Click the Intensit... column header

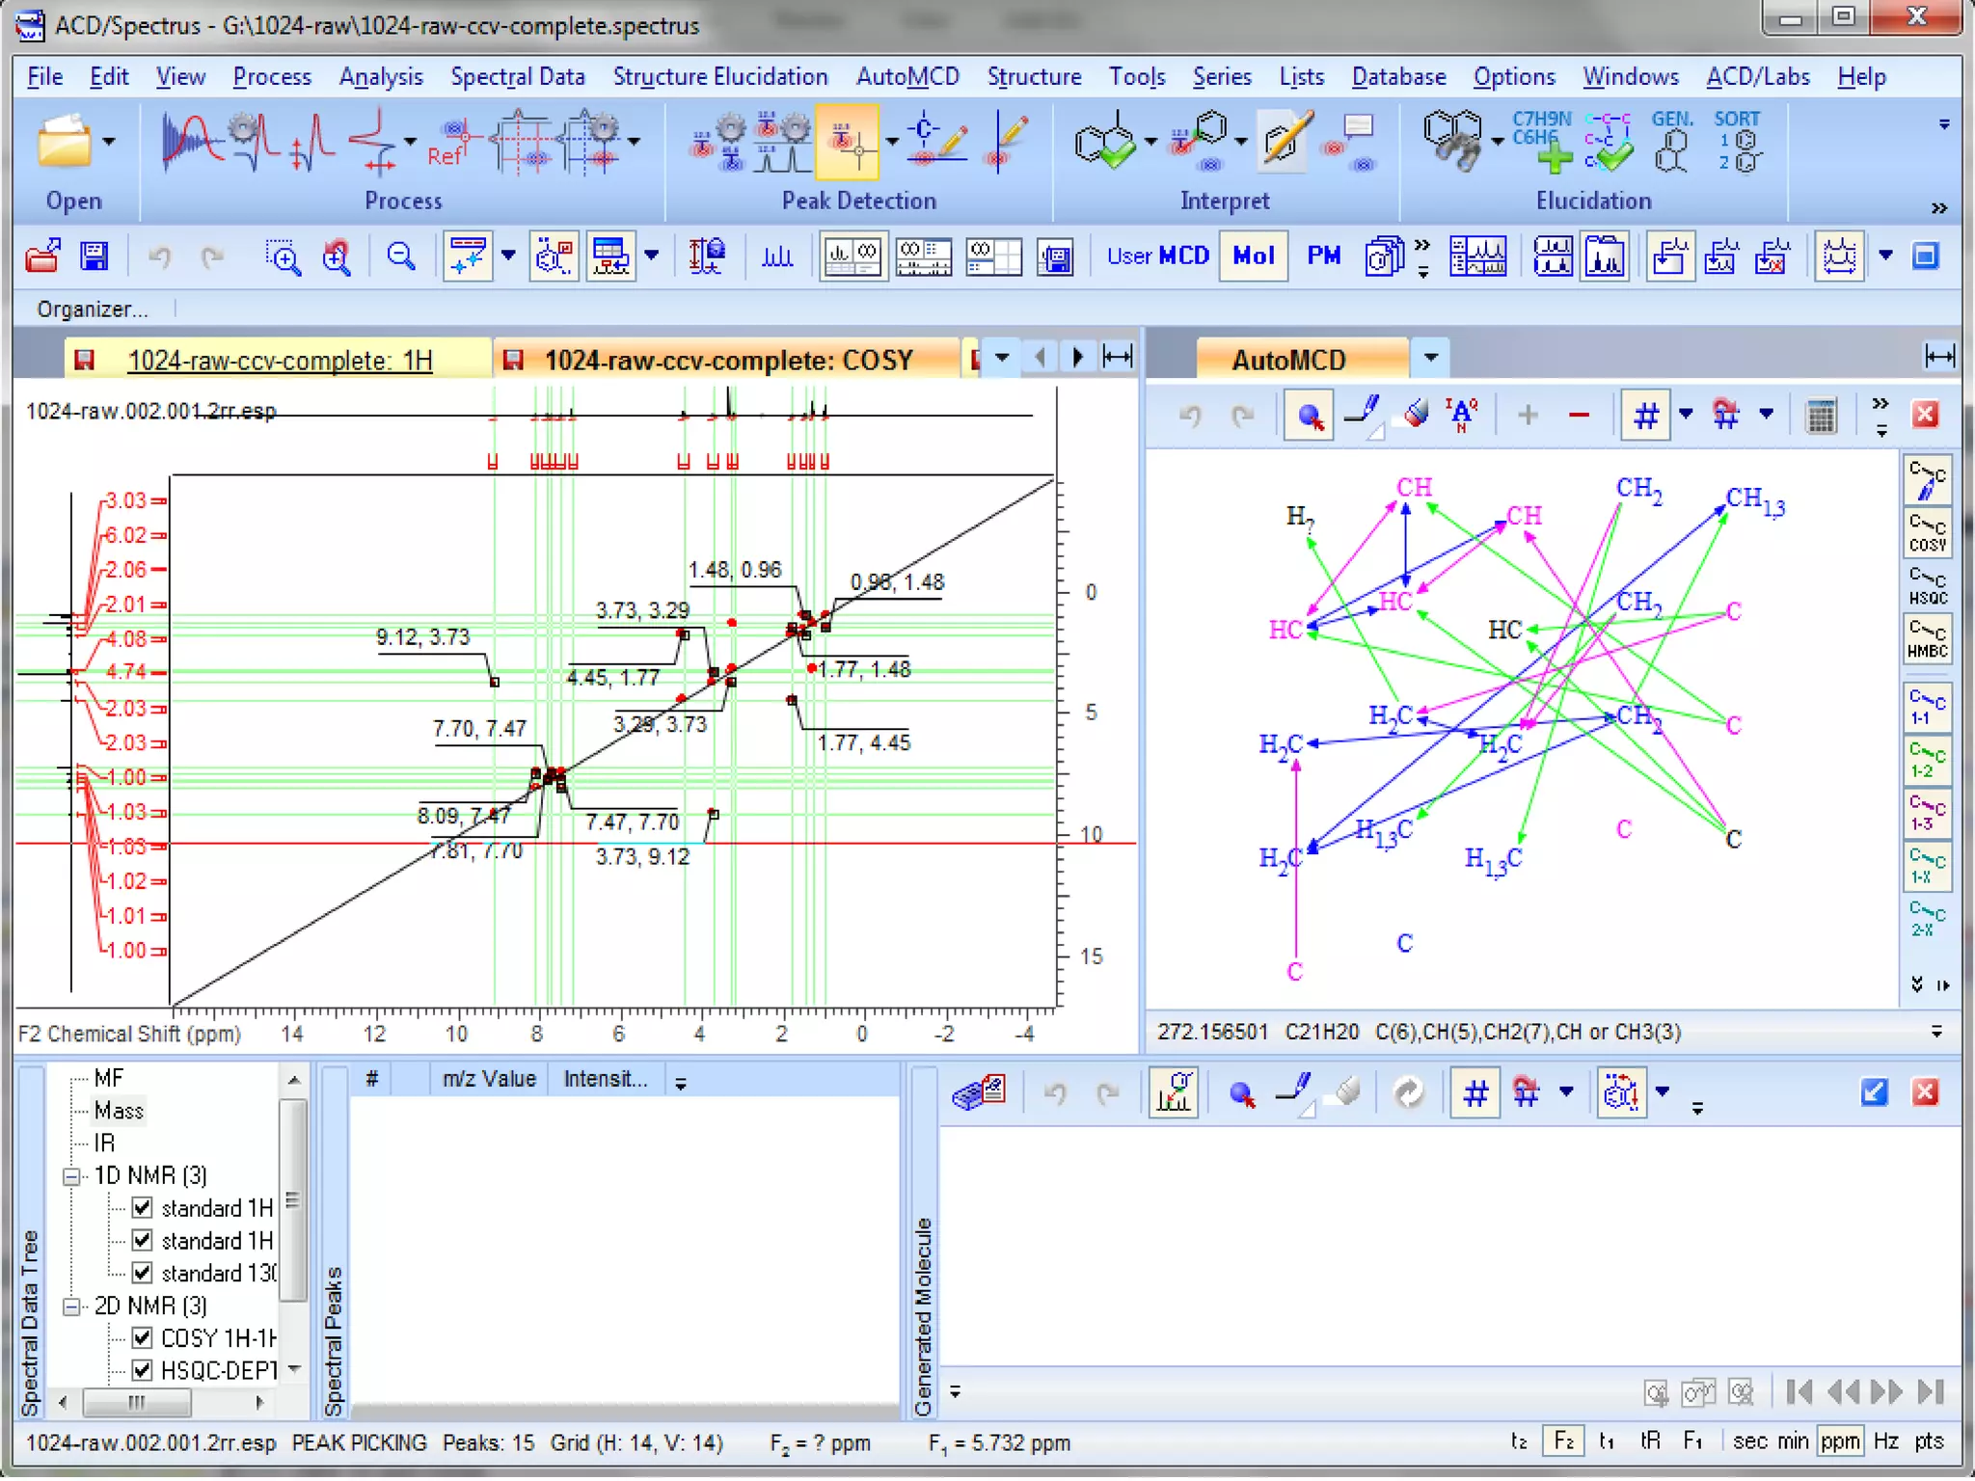[x=606, y=1079]
